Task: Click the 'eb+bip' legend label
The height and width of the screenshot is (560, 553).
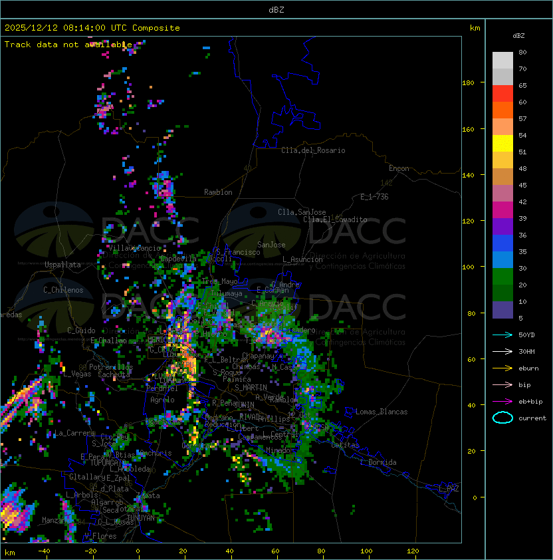Action: click(x=530, y=402)
